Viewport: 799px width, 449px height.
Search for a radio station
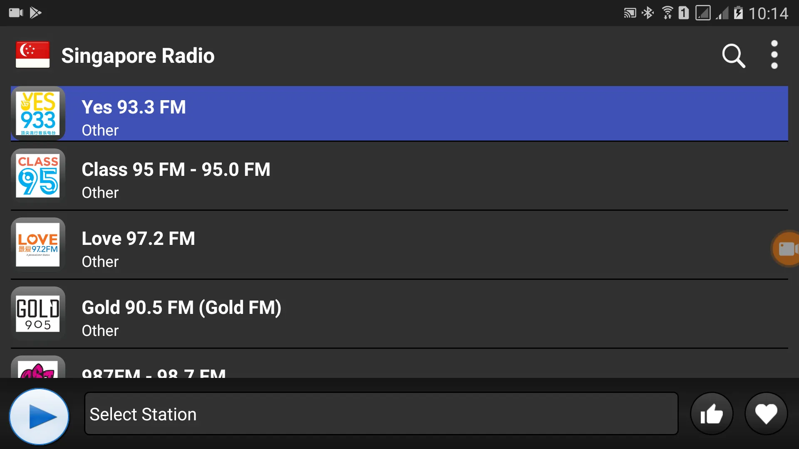pyautogui.click(x=734, y=55)
